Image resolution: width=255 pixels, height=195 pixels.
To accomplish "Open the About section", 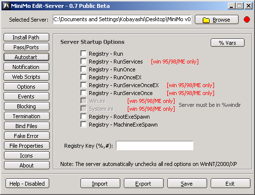I will pos(27,165).
